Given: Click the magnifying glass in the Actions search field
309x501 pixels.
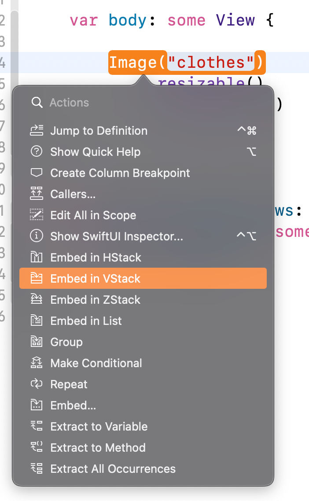Looking at the screenshot, I should [37, 102].
